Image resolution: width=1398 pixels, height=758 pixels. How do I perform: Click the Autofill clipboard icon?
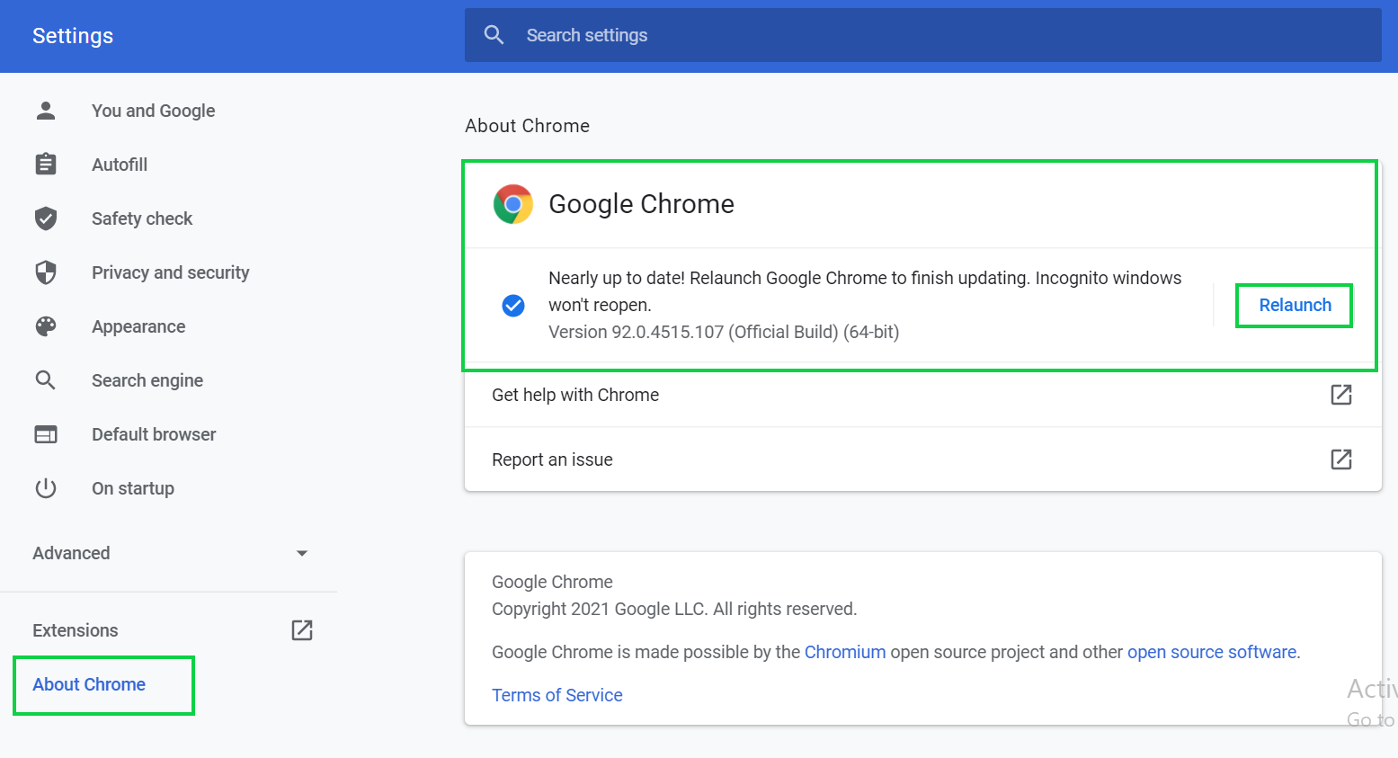pyautogui.click(x=46, y=165)
